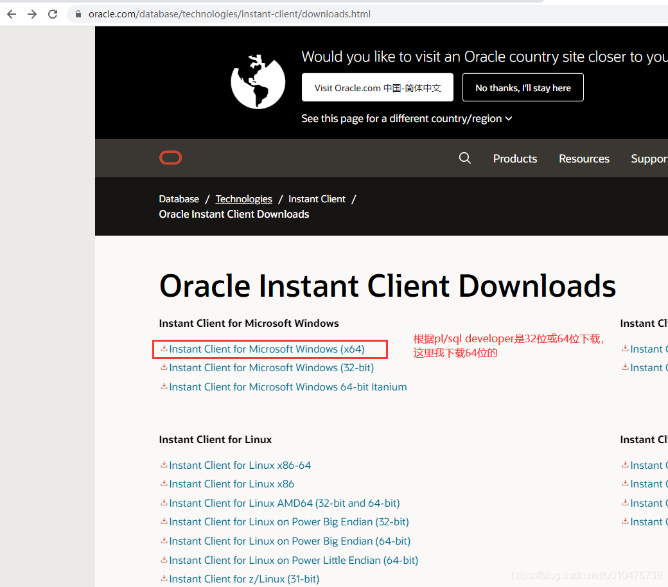668x587 pixels.
Task: Click the Instant Client for Microsoft Windows heading
Action: (x=249, y=323)
